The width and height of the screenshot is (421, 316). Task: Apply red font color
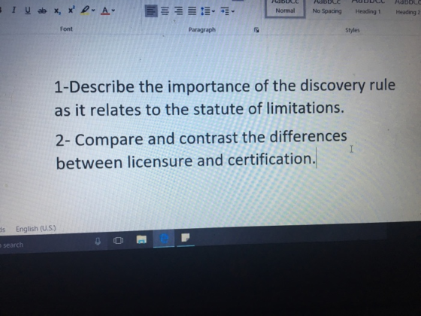(105, 11)
